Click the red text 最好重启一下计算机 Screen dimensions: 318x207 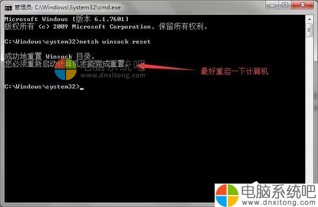coord(234,71)
